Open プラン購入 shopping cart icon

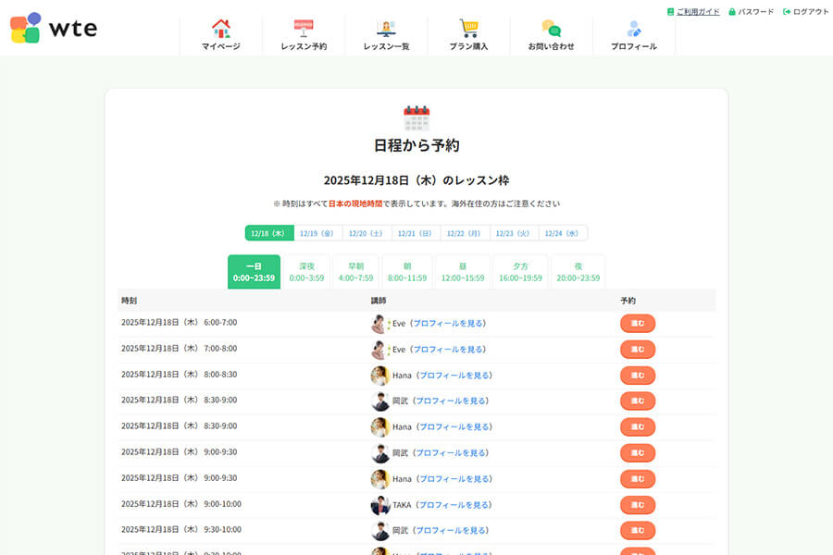(x=468, y=29)
